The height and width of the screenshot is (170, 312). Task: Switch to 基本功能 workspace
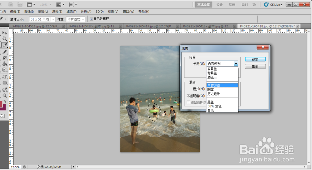coord(203,5)
